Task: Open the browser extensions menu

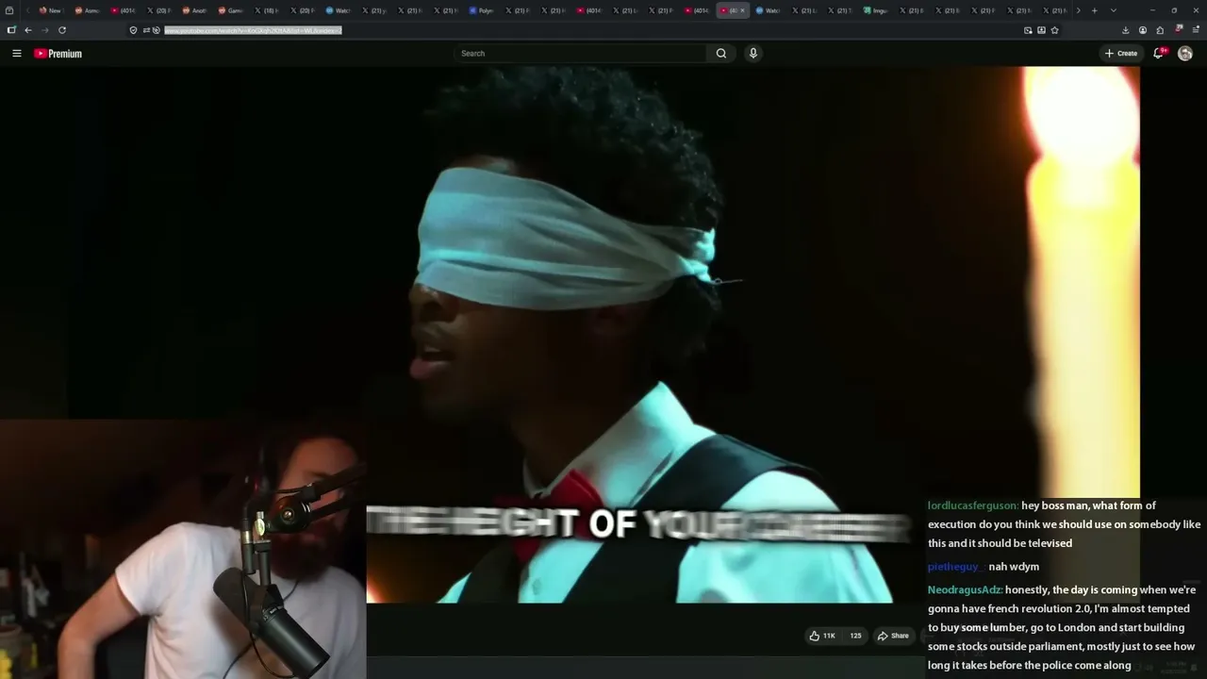Action: 1160,30
